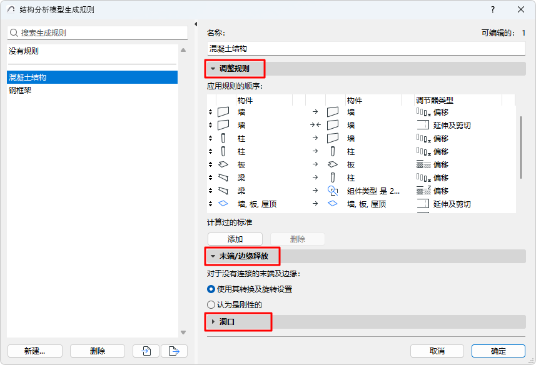Click reorder handle of 柱 → 墙 row
The height and width of the screenshot is (365, 536).
point(210,138)
